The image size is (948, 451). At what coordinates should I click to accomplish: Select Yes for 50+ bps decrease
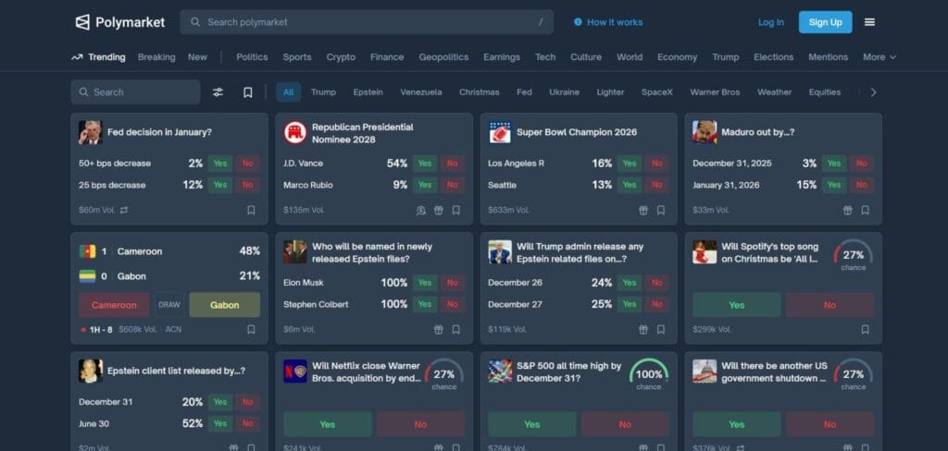220,164
